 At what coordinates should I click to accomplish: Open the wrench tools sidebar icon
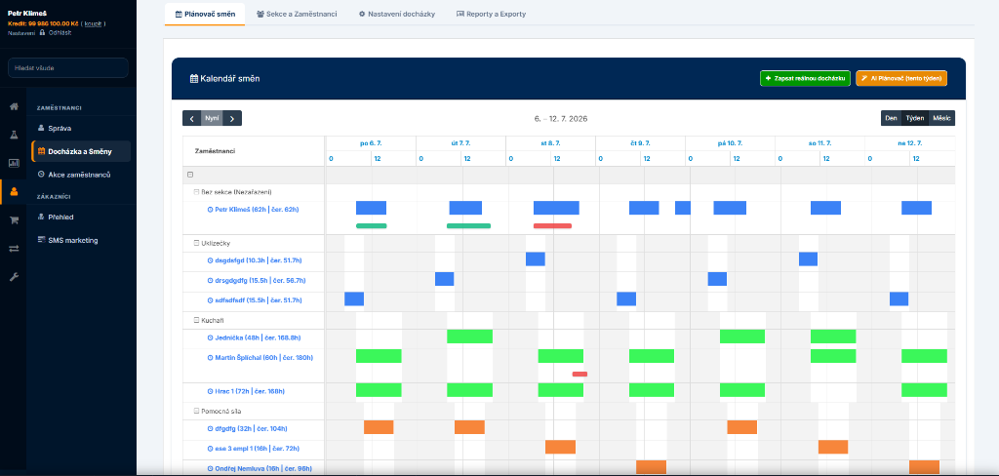[x=14, y=277]
